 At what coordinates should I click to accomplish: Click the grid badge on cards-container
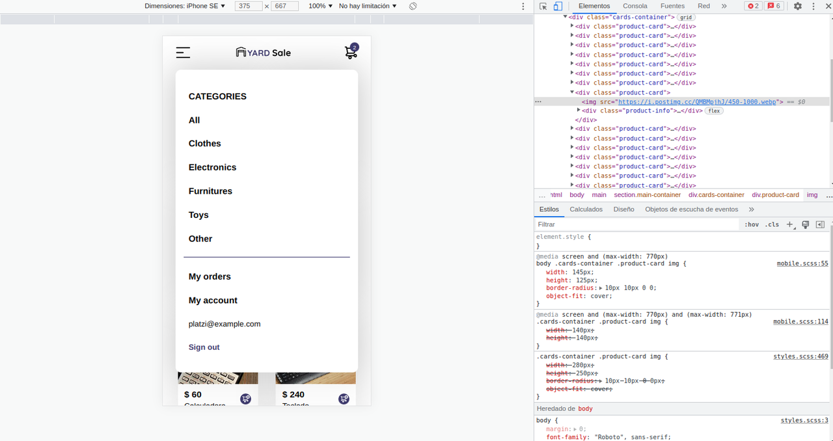686,18
